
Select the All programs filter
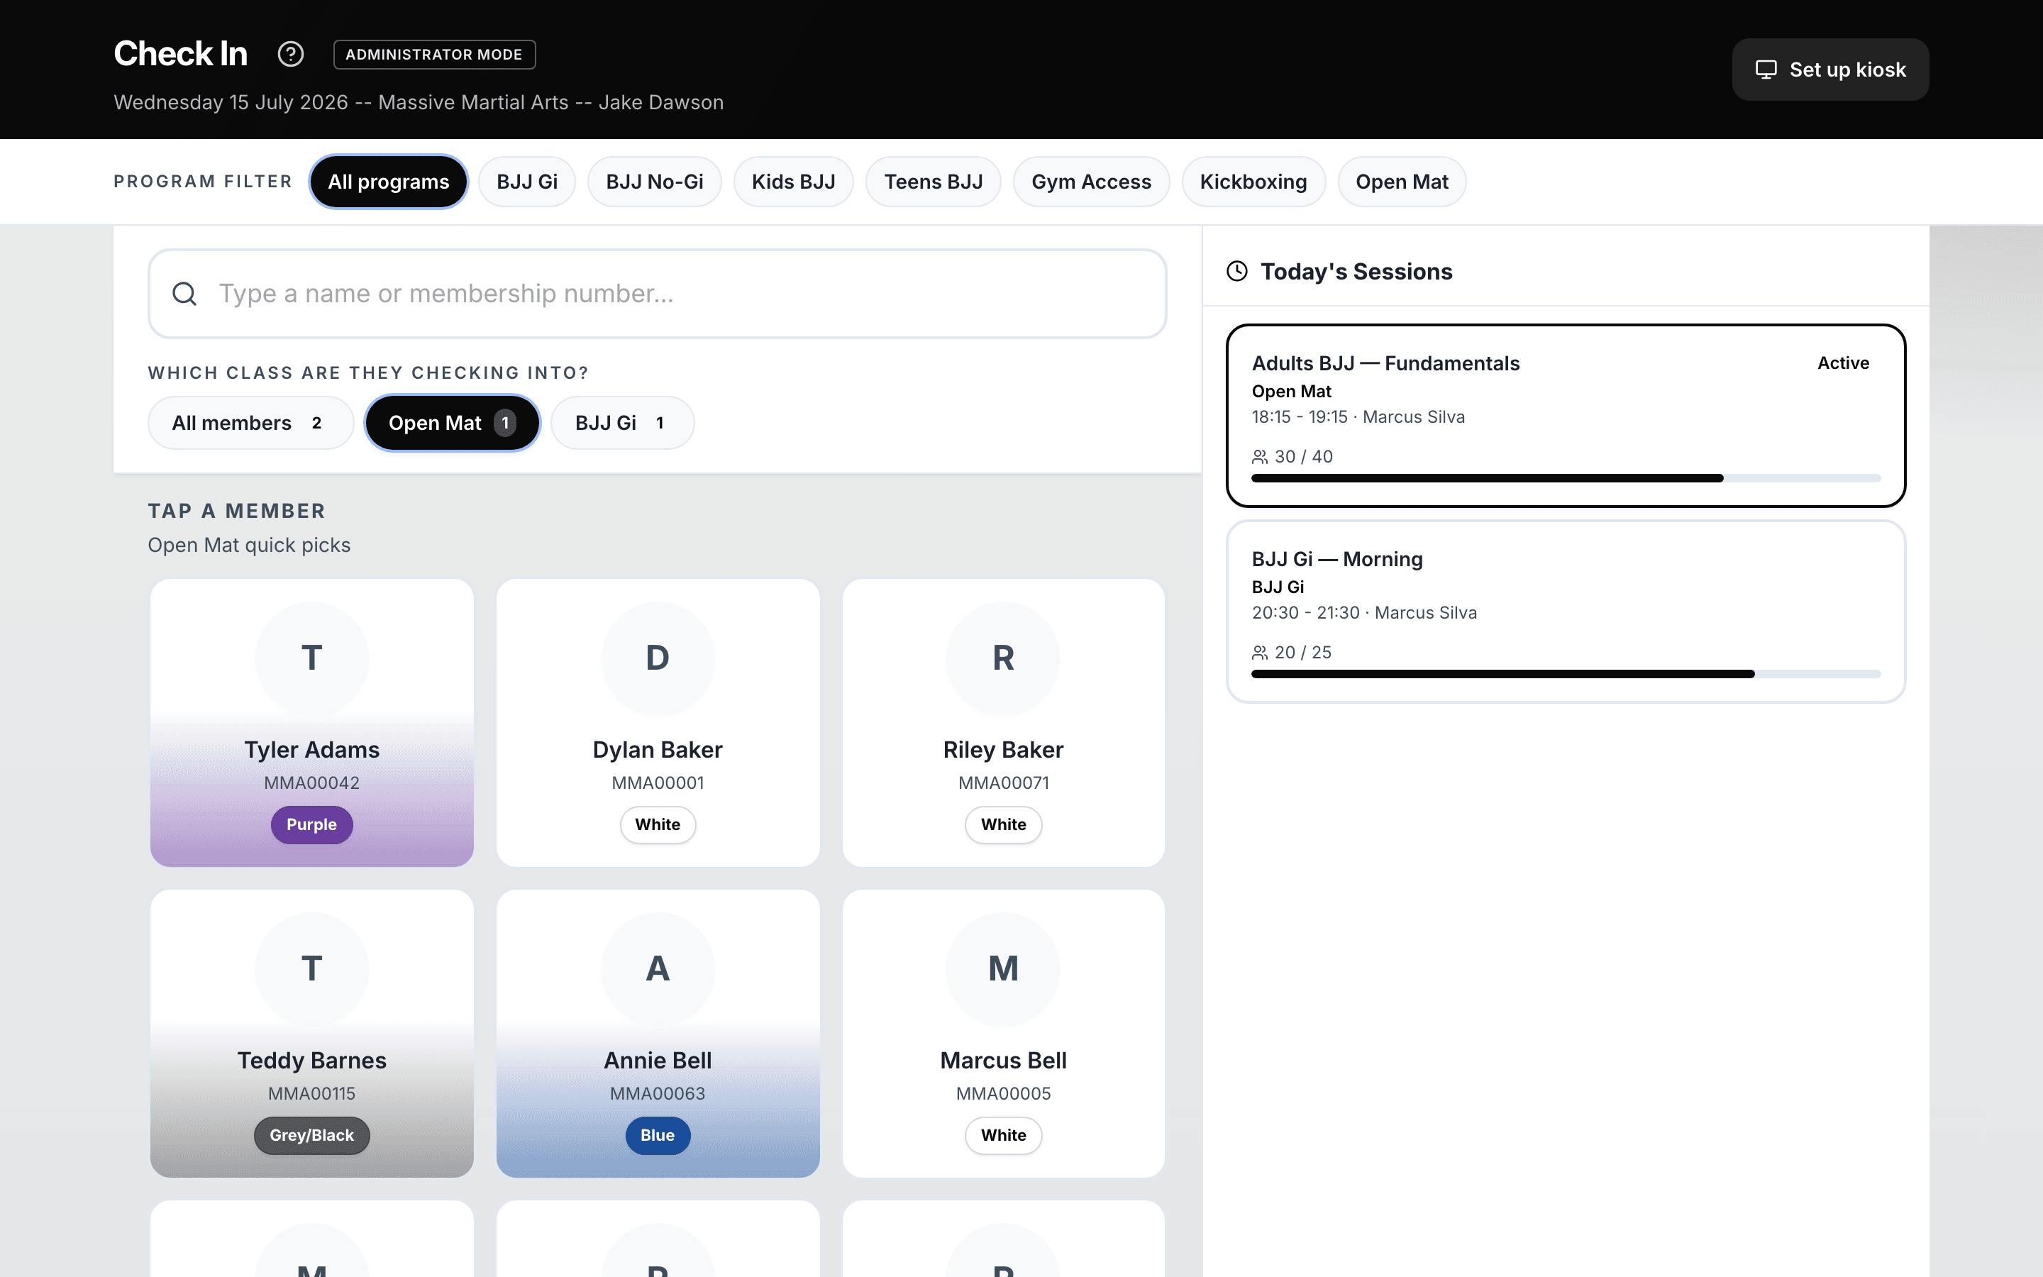(388, 182)
